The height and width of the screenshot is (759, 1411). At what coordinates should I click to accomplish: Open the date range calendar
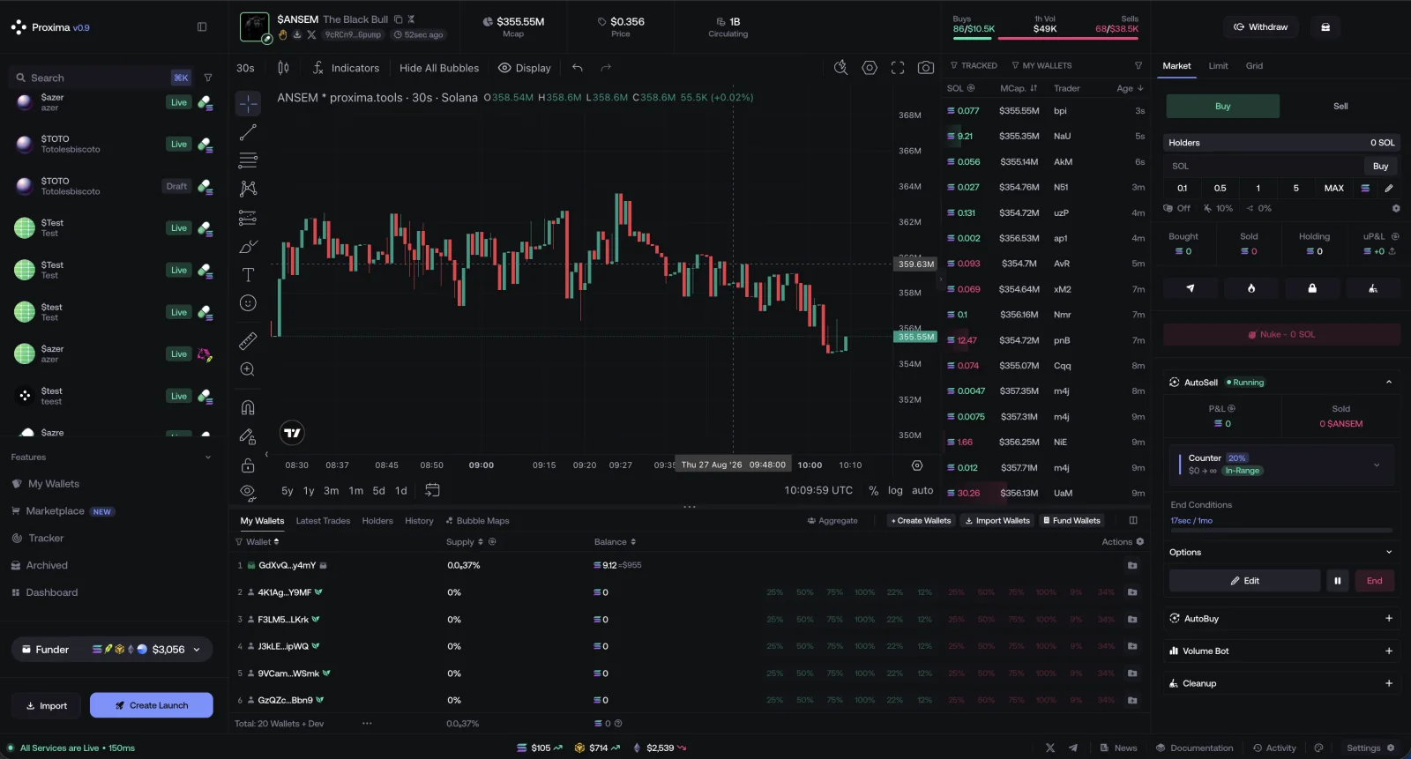pyautogui.click(x=432, y=490)
